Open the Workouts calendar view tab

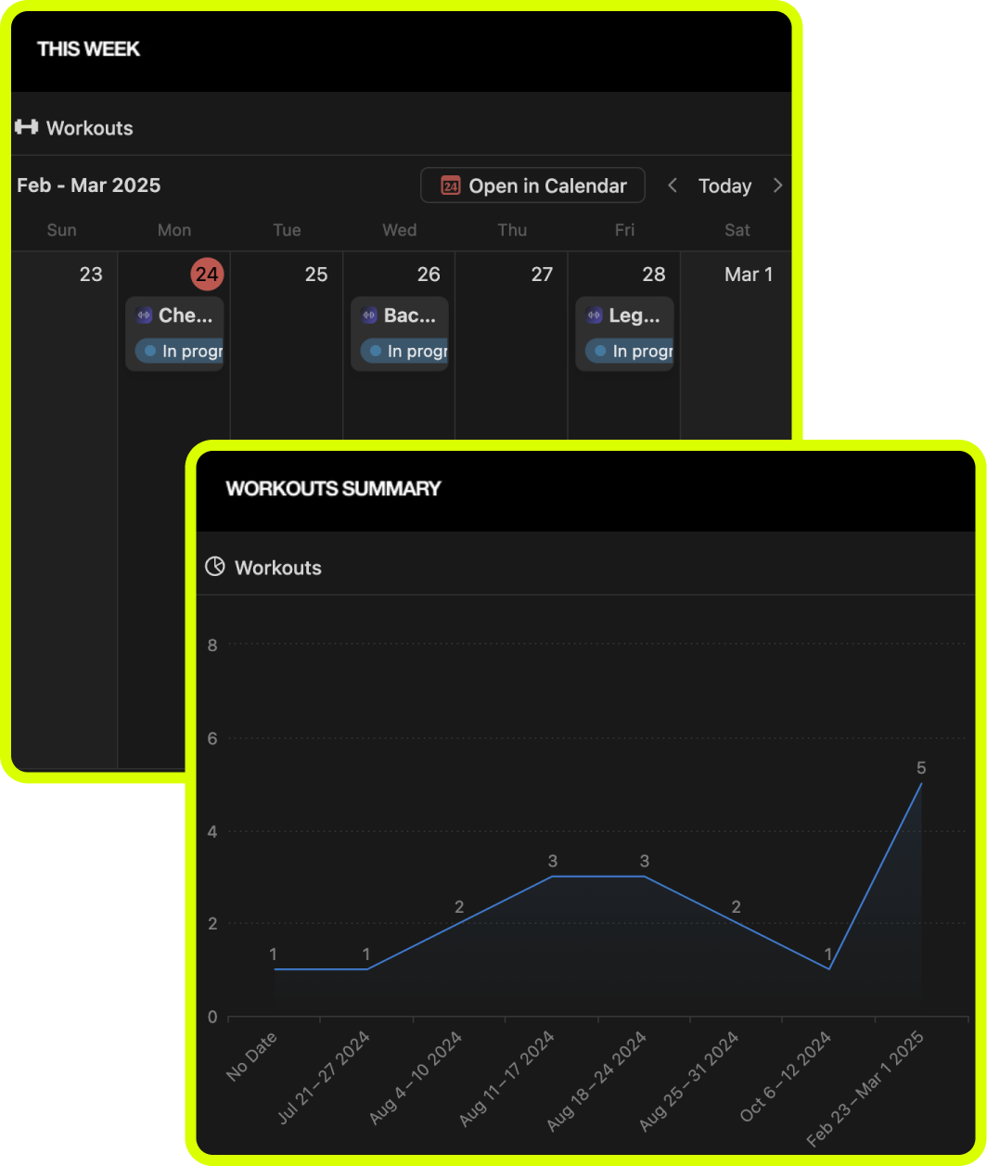click(89, 128)
